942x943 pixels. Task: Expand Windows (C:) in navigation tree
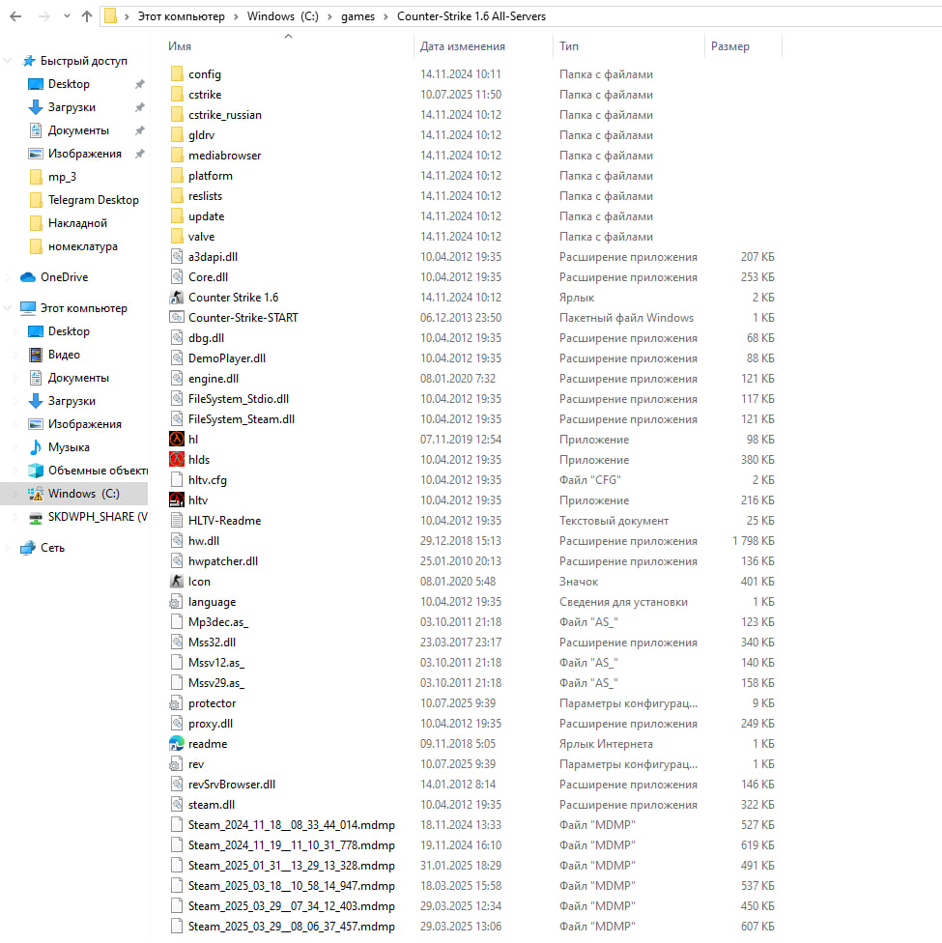click(x=15, y=494)
